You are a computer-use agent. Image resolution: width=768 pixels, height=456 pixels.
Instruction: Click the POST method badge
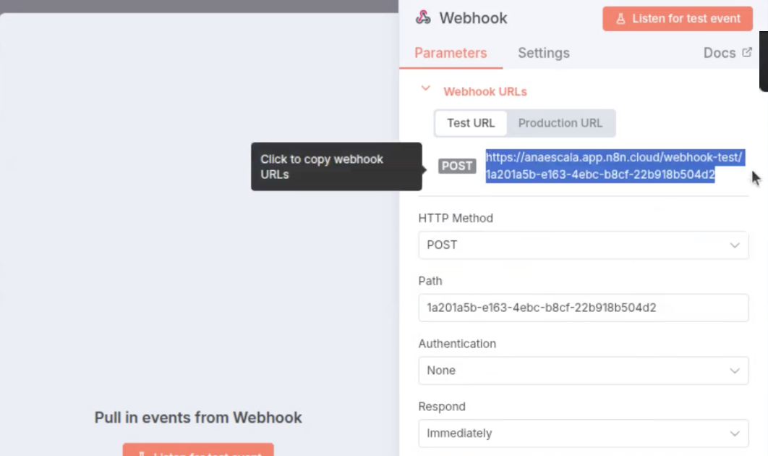click(457, 166)
